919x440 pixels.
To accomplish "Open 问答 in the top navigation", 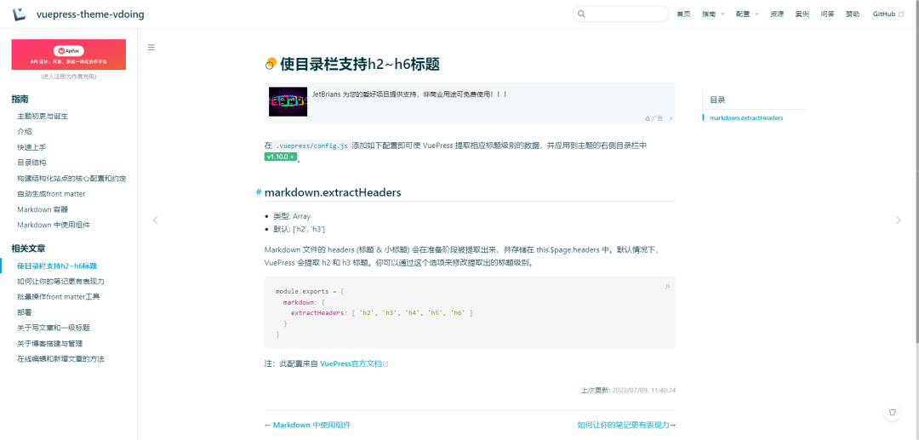I will click(x=828, y=14).
